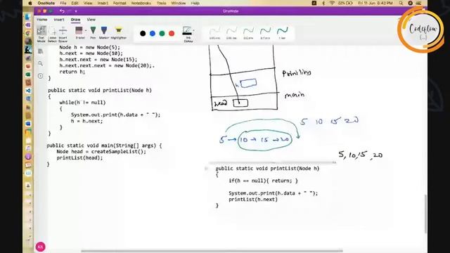Click the note container handle beside recursive printList
The width and height of the screenshot is (450, 253).
[206, 169]
